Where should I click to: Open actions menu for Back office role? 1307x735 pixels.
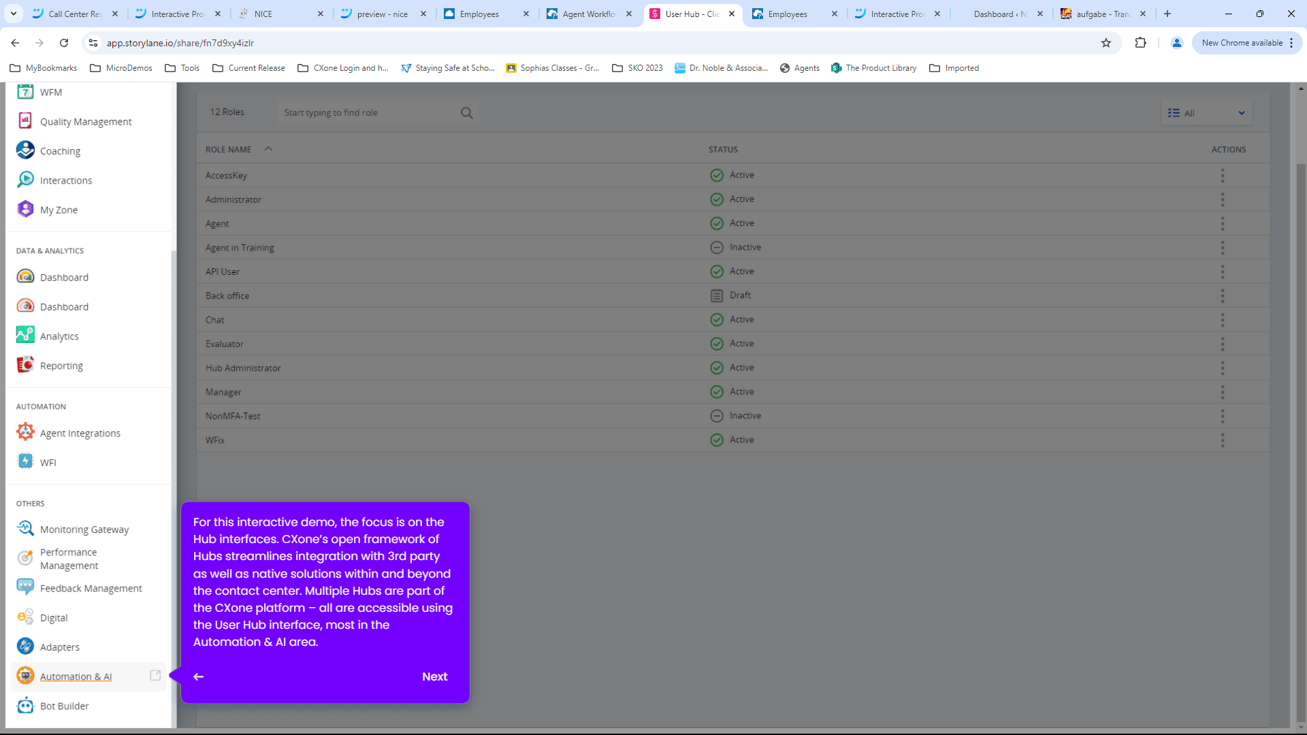tap(1223, 296)
